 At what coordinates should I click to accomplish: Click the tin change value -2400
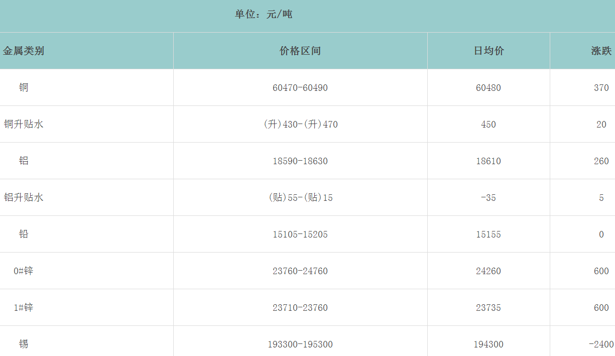601,344
